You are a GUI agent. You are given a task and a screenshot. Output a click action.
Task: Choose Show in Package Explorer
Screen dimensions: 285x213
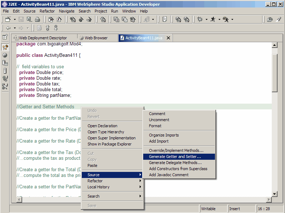(112, 144)
